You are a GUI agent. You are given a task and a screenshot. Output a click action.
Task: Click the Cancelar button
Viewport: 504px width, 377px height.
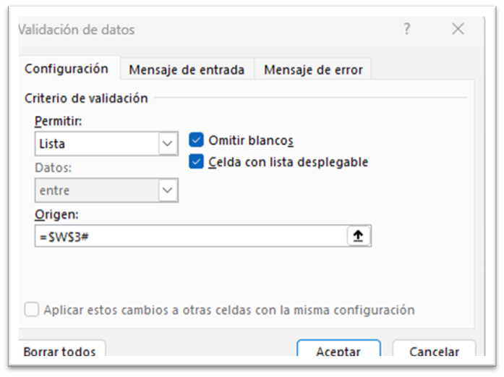tap(434, 352)
